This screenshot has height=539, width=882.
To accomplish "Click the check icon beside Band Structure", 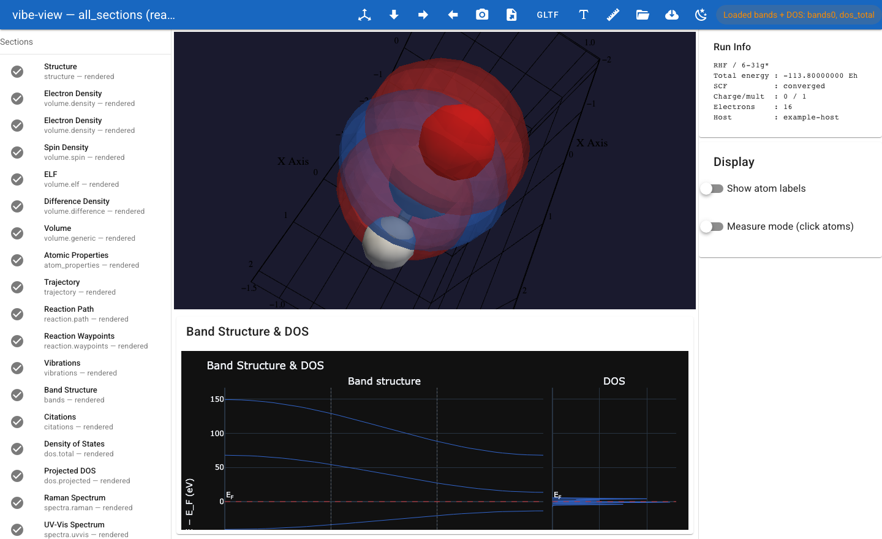I will [x=17, y=395].
